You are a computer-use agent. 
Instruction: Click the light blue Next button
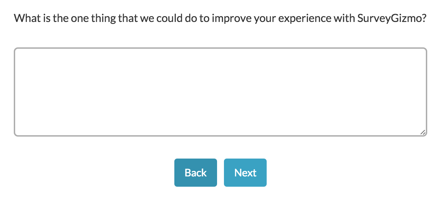(245, 173)
